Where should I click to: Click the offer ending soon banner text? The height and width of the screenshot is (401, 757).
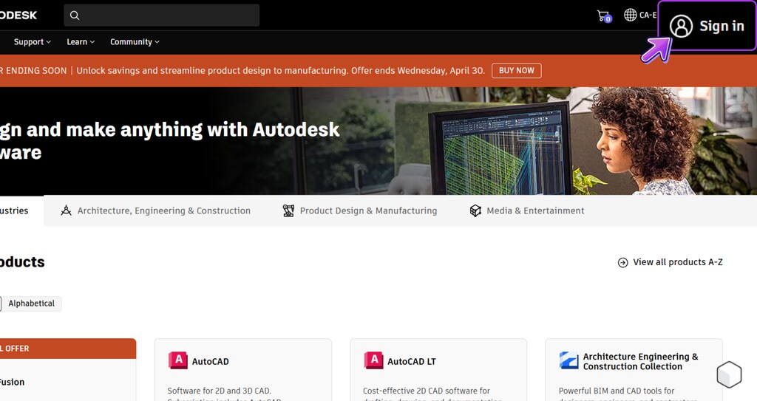pos(242,70)
